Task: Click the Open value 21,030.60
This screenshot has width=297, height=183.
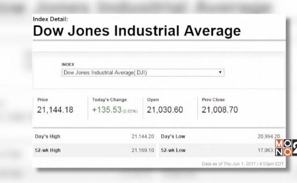Action: [x=165, y=109]
